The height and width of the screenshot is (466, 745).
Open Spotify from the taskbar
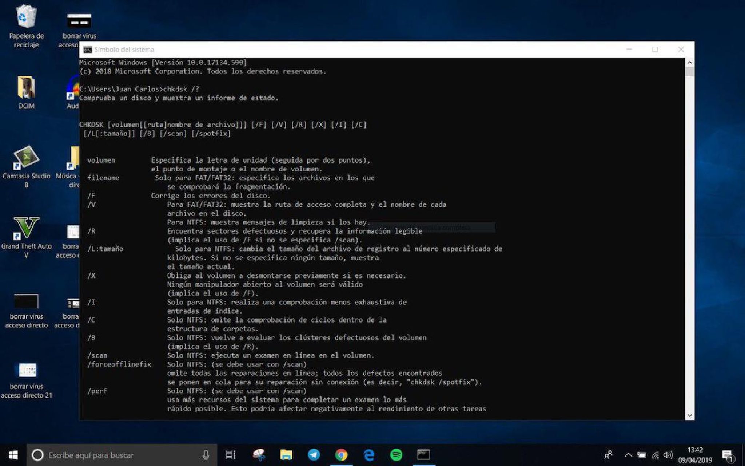click(x=397, y=455)
